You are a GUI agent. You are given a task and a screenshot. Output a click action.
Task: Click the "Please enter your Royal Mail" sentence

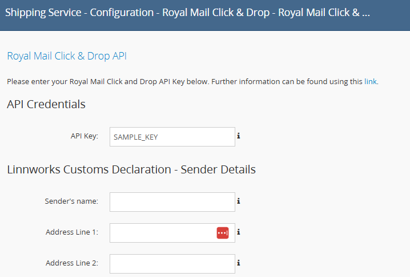[x=106, y=81]
